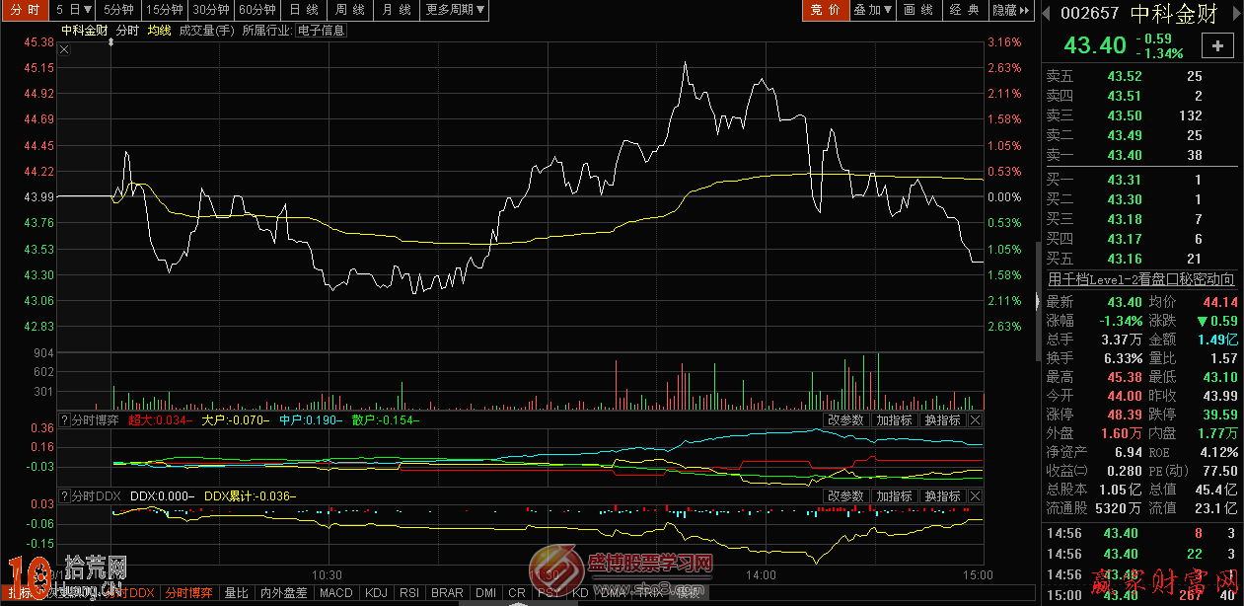Viewport: 1244px width, 606px height.
Task: Toggle 画线 drawing mode
Action: [x=917, y=10]
